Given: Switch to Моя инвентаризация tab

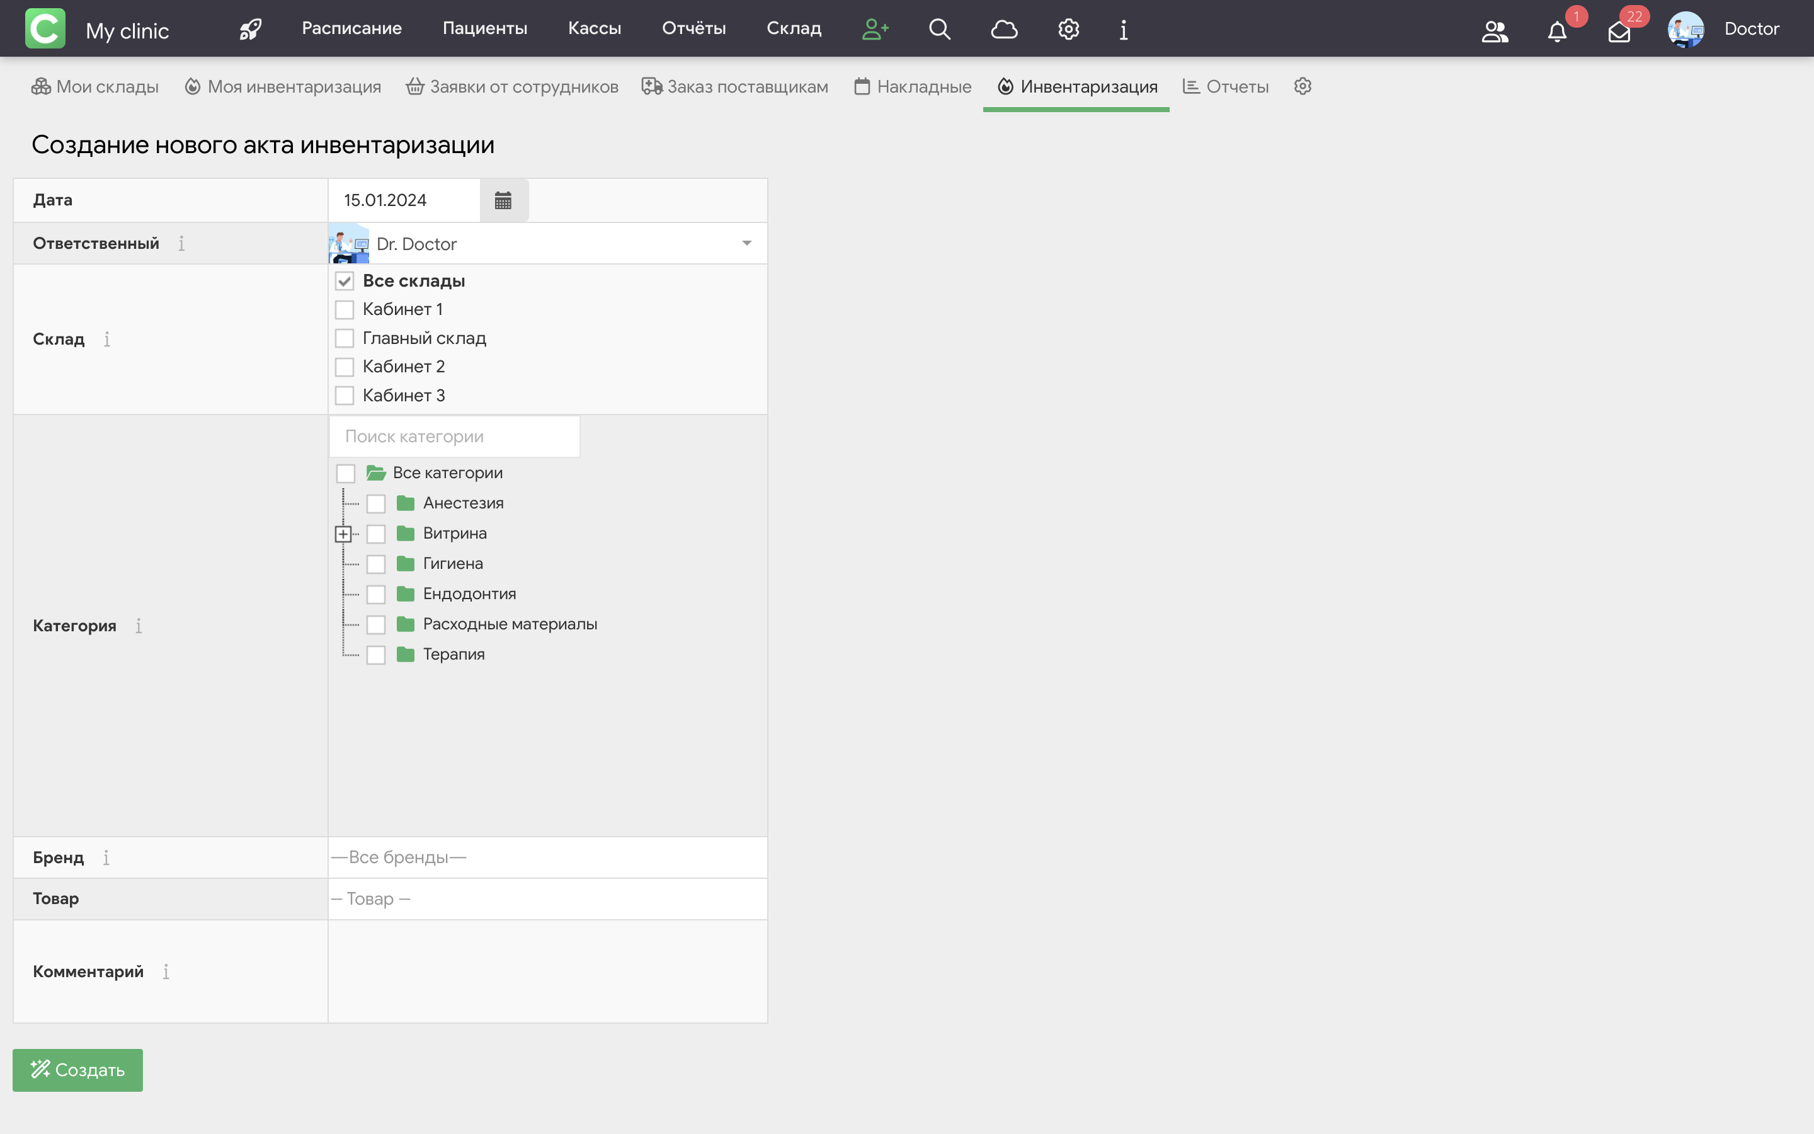Looking at the screenshot, I should (x=283, y=86).
